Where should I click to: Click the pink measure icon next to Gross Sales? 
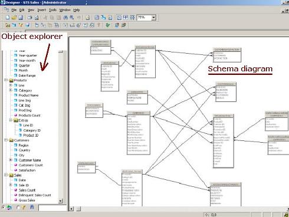tap(16, 200)
